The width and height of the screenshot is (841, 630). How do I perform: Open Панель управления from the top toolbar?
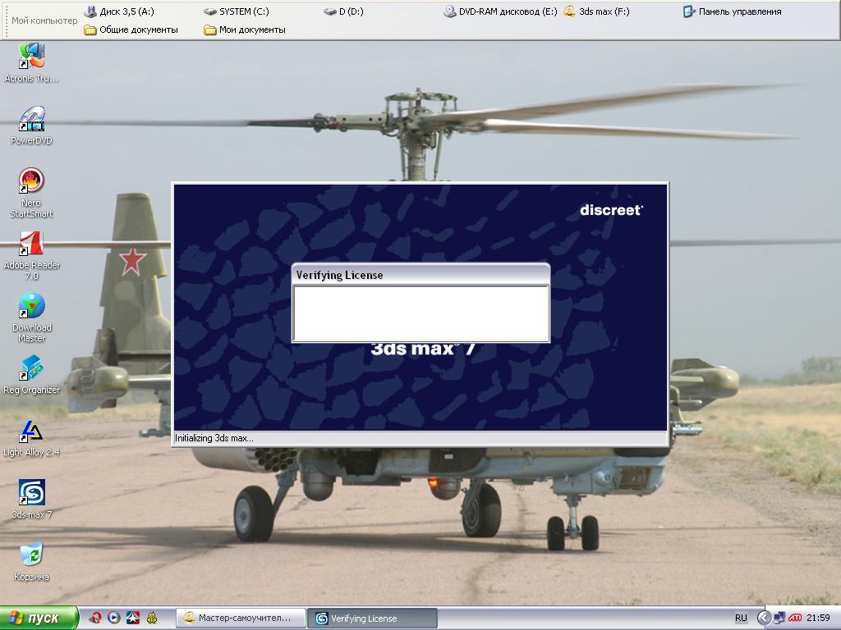click(732, 11)
